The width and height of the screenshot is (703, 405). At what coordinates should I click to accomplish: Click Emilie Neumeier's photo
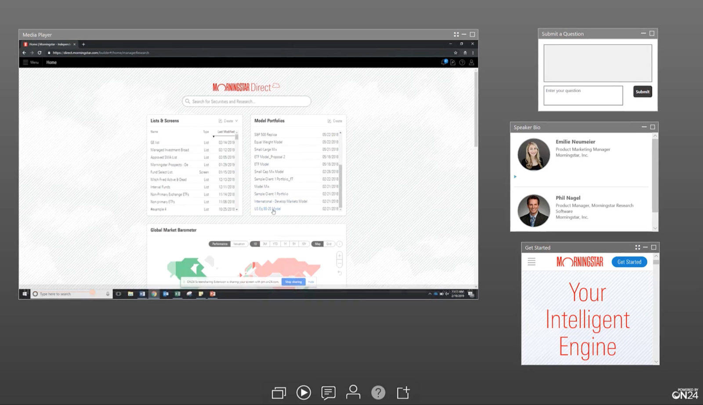(x=534, y=155)
